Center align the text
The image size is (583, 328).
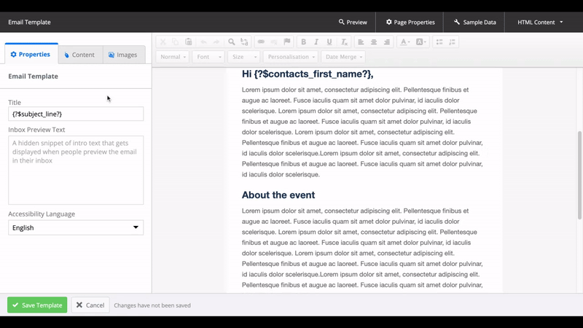[x=374, y=42]
